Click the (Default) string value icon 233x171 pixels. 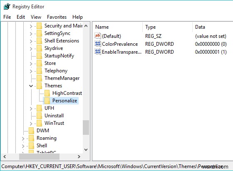(98, 36)
